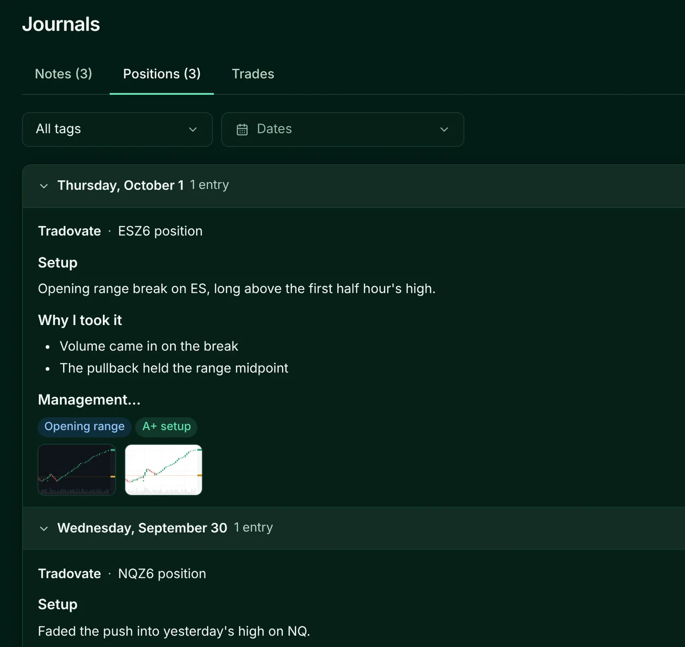
Task: Click the A+ setup tag
Action: [x=167, y=426]
